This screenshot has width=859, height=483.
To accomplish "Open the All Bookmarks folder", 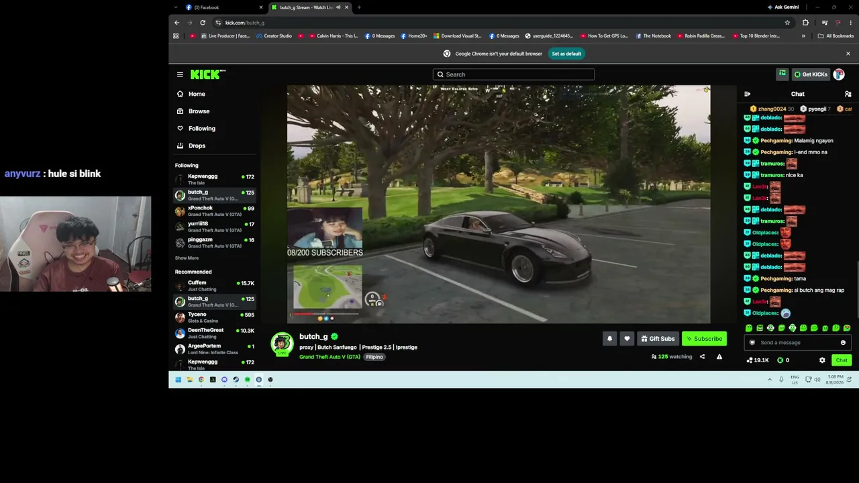I will click(836, 36).
